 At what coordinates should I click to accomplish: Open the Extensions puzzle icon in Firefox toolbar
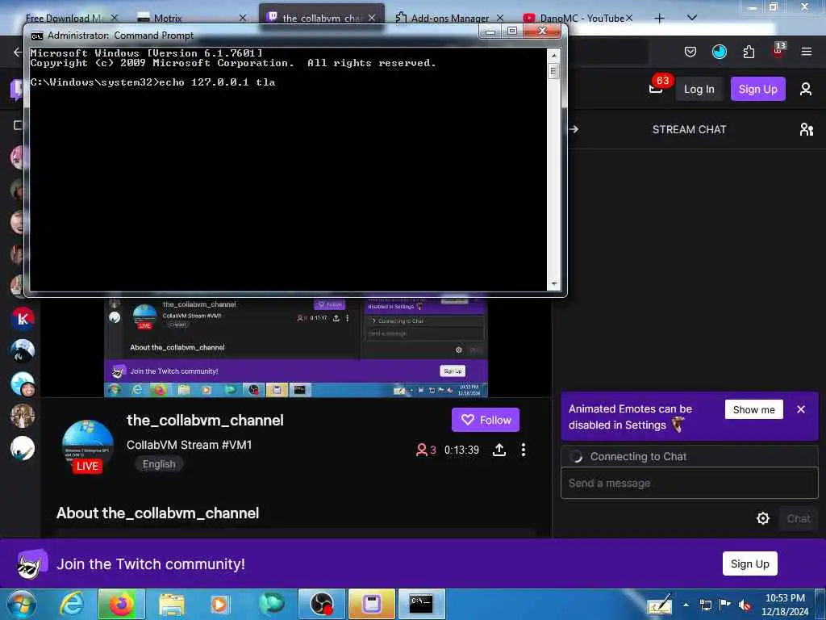pos(749,52)
